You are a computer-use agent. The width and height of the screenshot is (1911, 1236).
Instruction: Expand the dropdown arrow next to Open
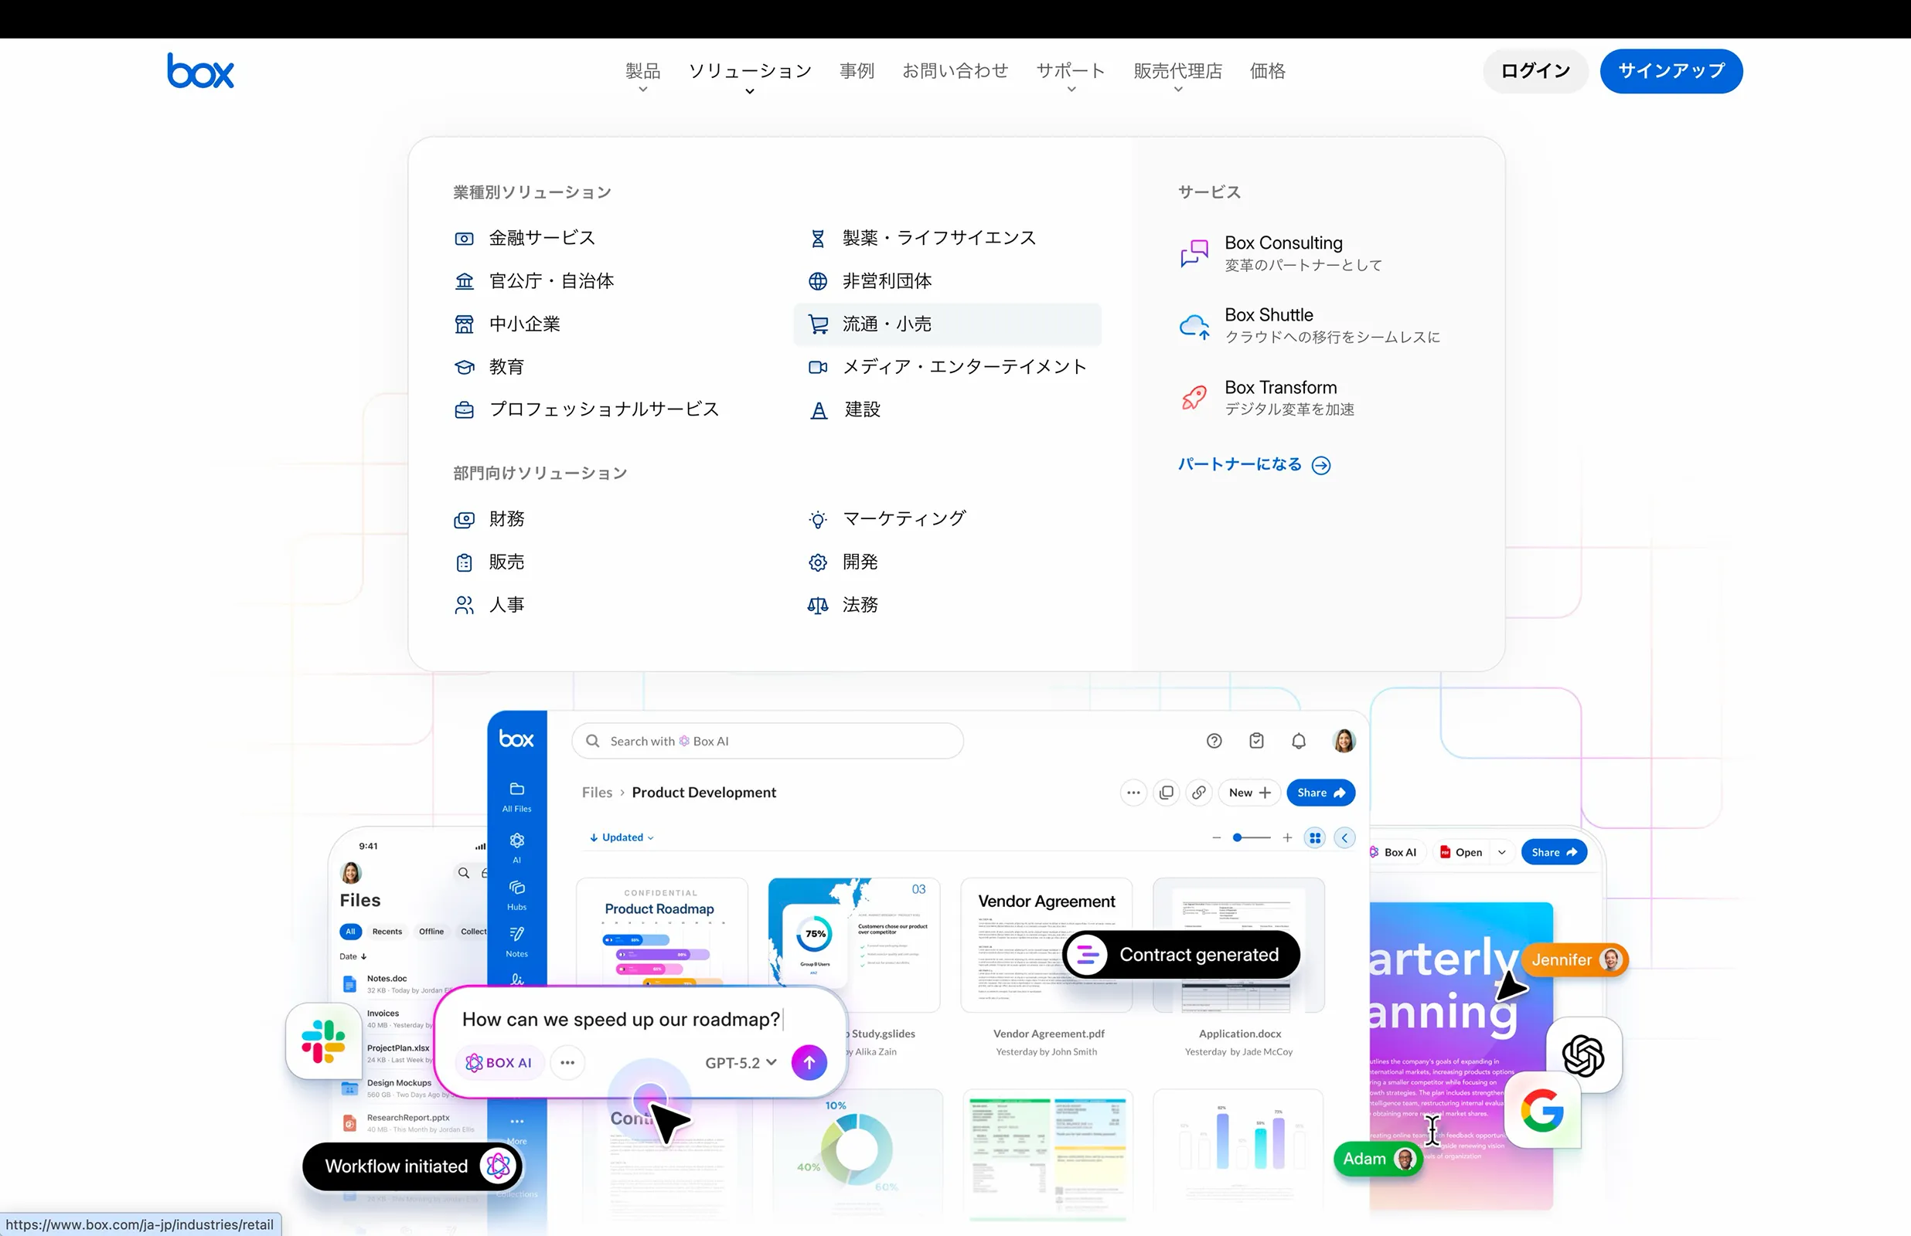(1501, 852)
